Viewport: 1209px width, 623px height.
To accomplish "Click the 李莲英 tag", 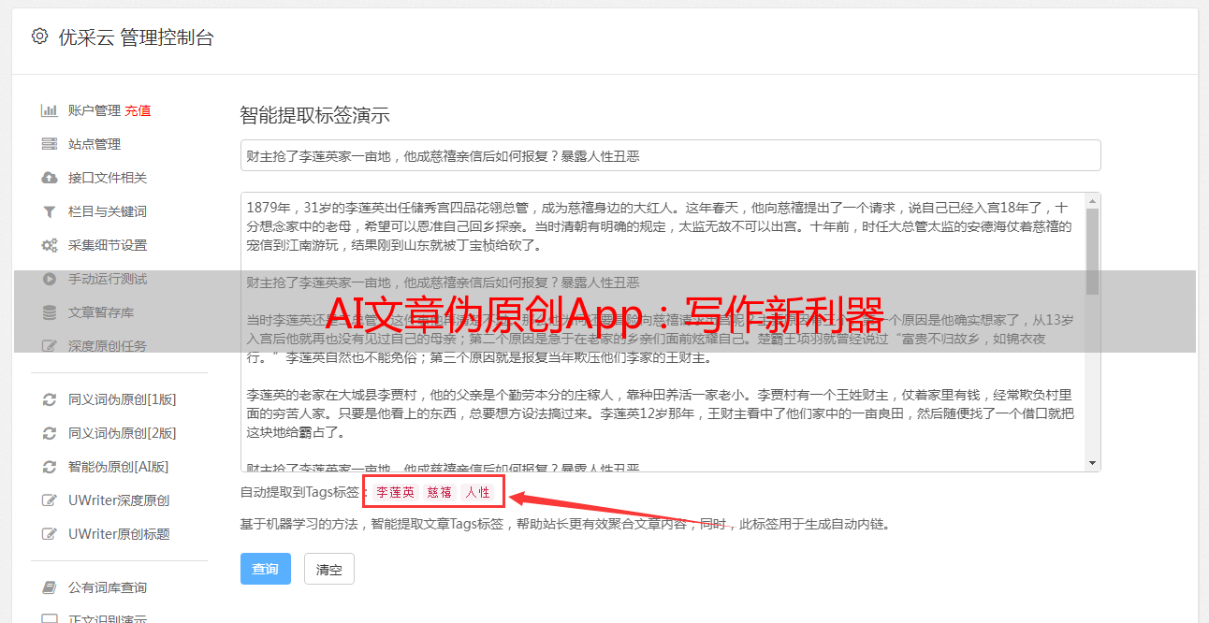I will [395, 492].
